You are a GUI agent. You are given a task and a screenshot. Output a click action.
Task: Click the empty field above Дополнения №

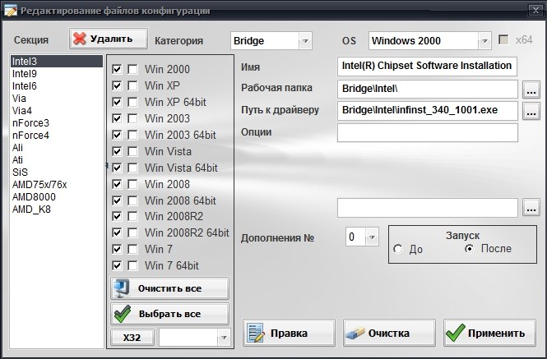click(x=428, y=208)
